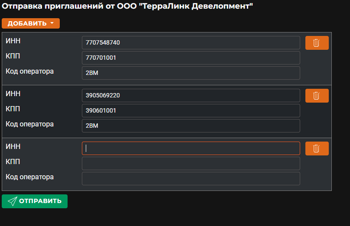This screenshot has height=226, width=350.
Task: Select the empty Код оператора field
Action: pyautogui.click(x=191, y=179)
